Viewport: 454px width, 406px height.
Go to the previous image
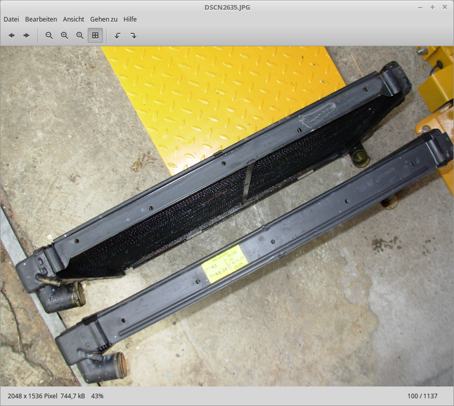[x=11, y=35]
